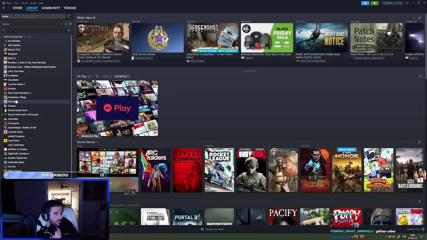Open Vampire Survivors recent game cover
The image size is (427, 240).
pos(315,170)
